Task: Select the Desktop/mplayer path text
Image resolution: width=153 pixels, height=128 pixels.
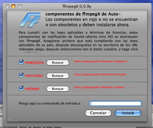Action: click(x=113, y=87)
